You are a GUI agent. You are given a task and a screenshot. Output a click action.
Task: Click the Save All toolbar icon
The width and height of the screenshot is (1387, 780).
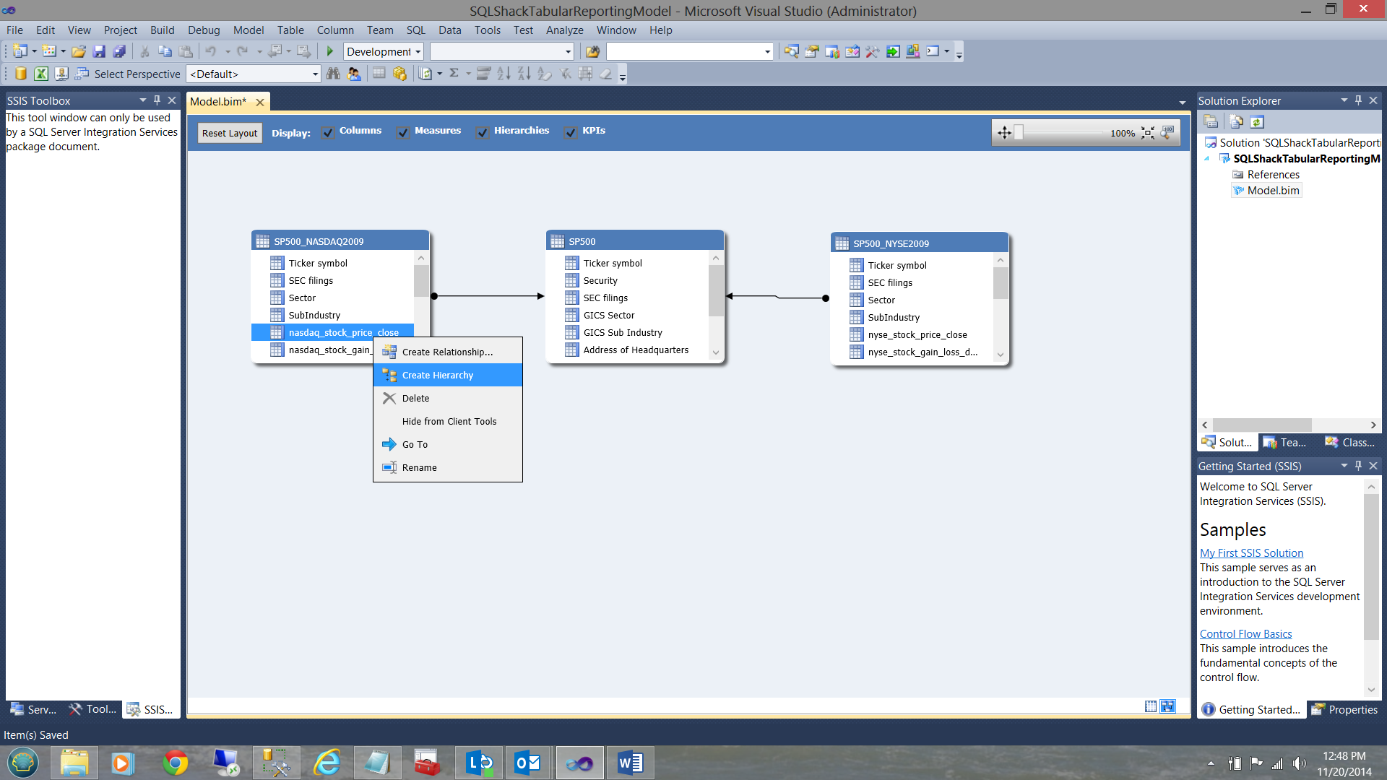[119, 51]
